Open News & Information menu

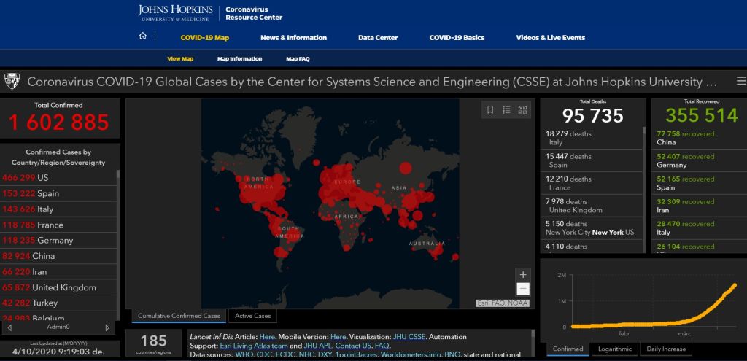[x=293, y=38]
